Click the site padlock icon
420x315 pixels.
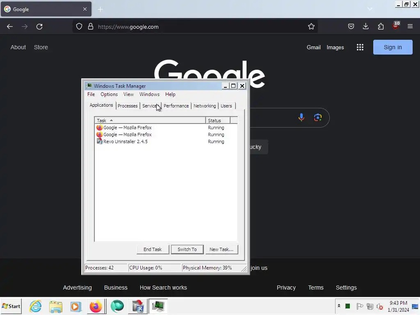click(91, 27)
